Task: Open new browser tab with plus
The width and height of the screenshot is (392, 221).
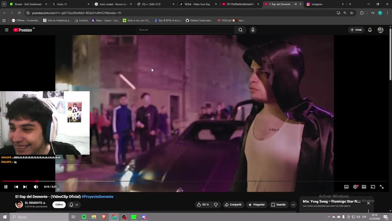Action: pos(350,4)
